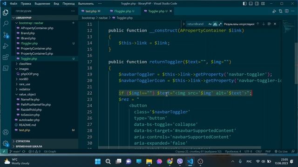Open the Run and Debug view
Screen dimensions: 298x167
coord(6,46)
